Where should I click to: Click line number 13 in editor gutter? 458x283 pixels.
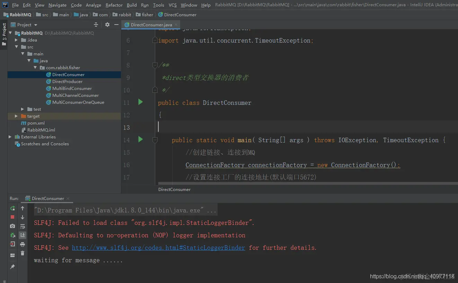pyautogui.click(x=126, y=127)
